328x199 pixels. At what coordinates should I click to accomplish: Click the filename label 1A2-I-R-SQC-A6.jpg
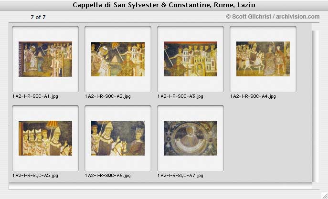pyautogui.click(x=108, y=176)
